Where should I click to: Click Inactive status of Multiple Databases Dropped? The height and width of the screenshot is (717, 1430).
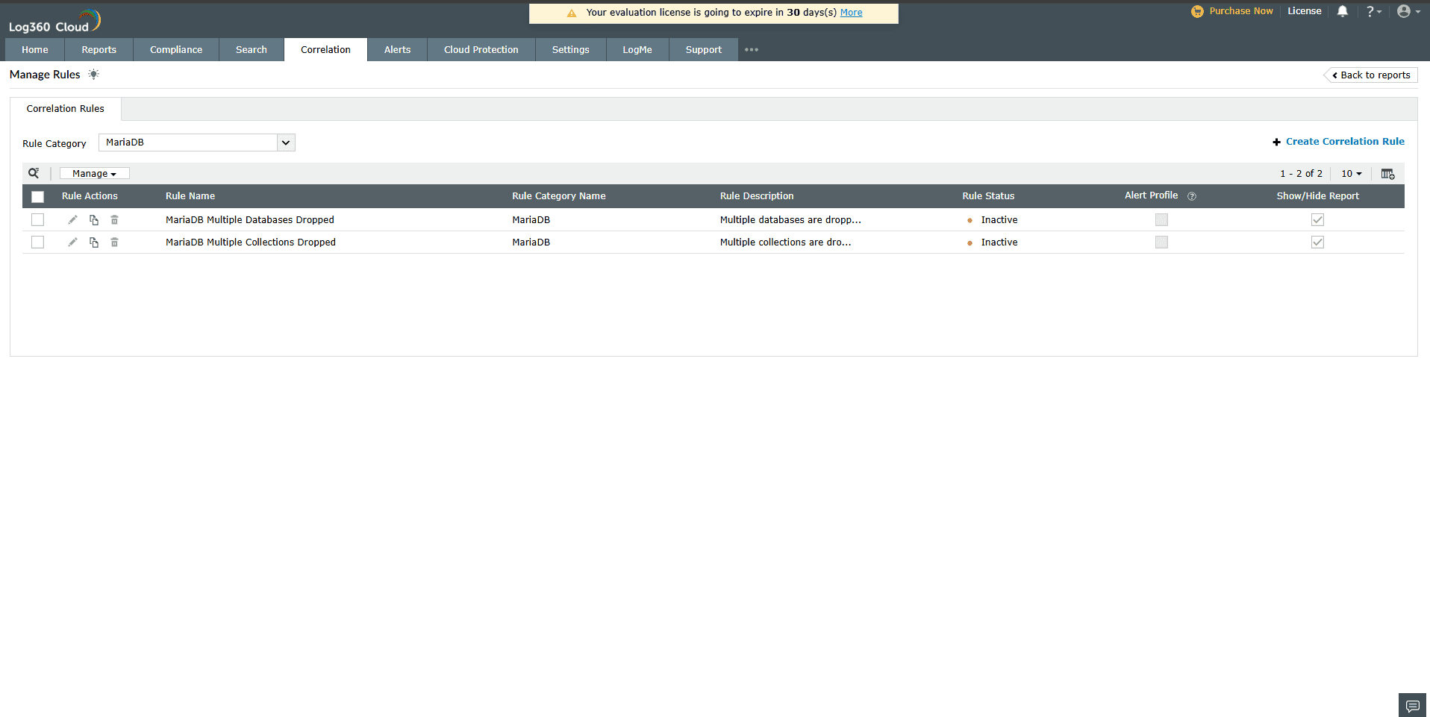(999, 220)
